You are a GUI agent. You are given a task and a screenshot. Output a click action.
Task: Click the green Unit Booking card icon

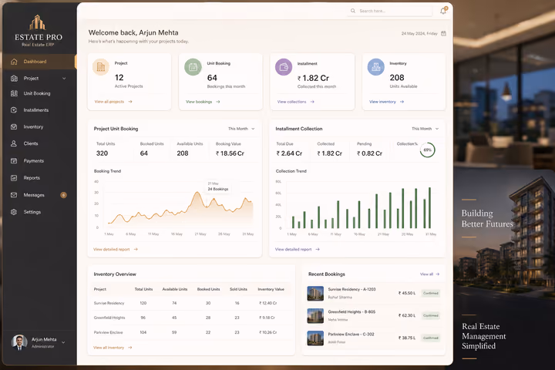click(x=193, y=67)
